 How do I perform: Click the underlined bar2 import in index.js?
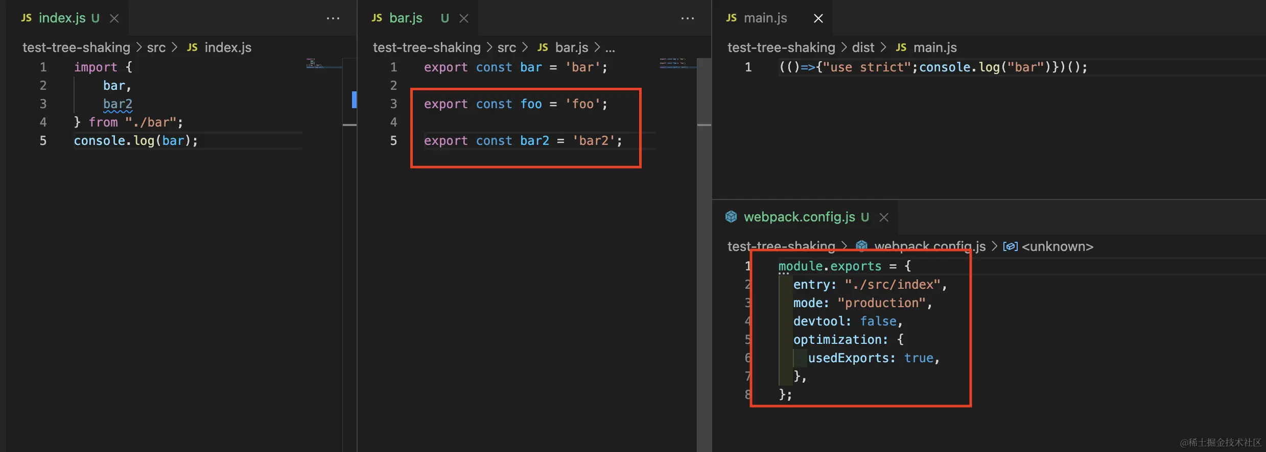(x=118, y=104)
